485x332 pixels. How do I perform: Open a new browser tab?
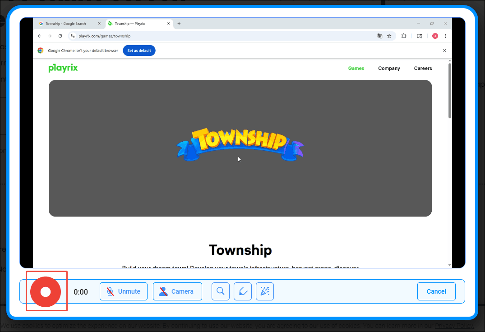(179, 23)
